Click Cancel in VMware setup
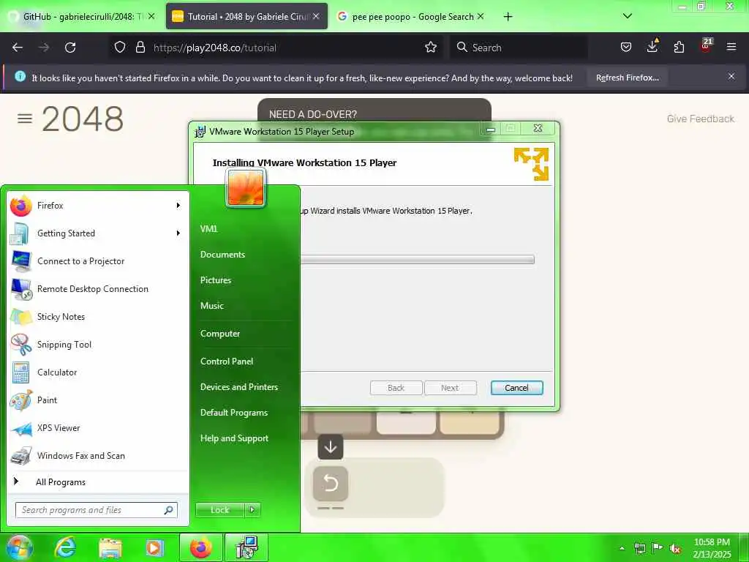Image resolution: width=749 pixels, height=562 pixels. [516, 388]
